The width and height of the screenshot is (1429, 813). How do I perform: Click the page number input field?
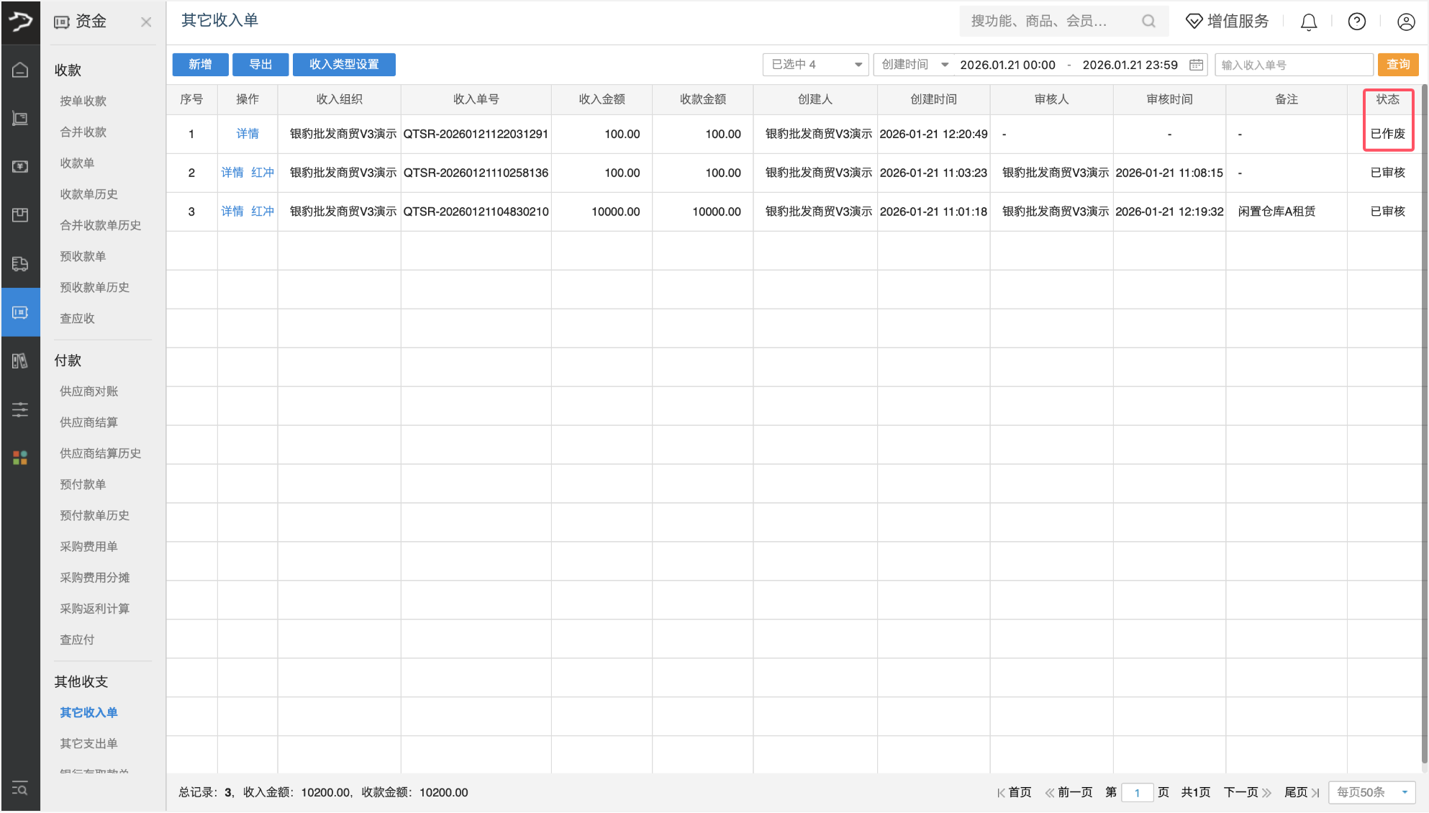[x=1137, y=792]
